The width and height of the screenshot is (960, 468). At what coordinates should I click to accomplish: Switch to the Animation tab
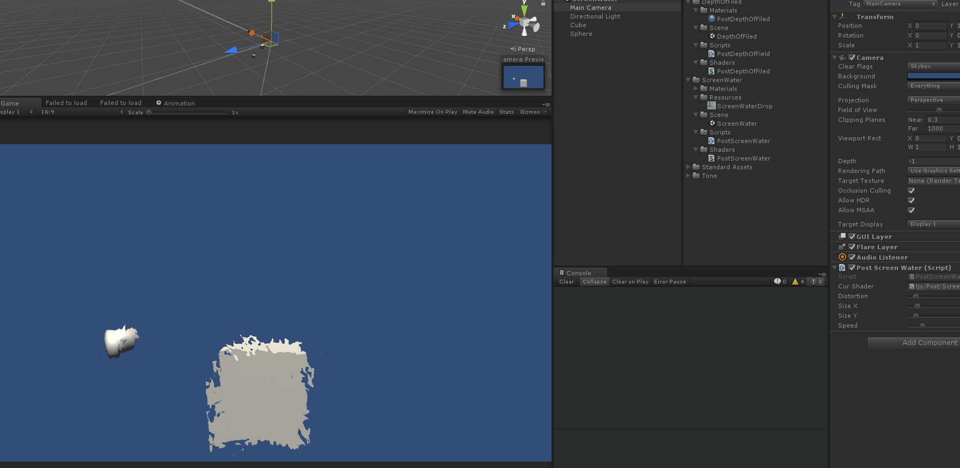pos(175,103)
